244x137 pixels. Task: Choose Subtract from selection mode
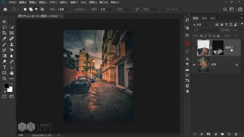pos(37,9)
